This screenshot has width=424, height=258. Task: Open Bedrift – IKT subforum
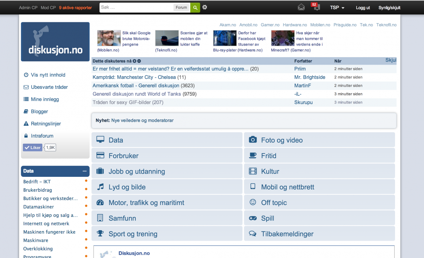point(37,182)
